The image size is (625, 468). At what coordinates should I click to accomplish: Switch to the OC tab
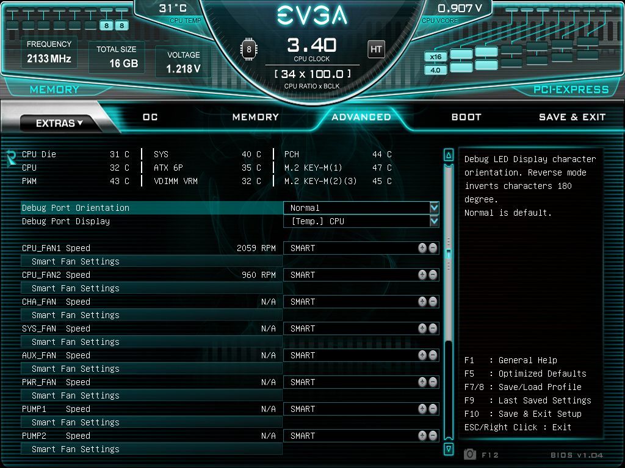click(x=150, y=117)
